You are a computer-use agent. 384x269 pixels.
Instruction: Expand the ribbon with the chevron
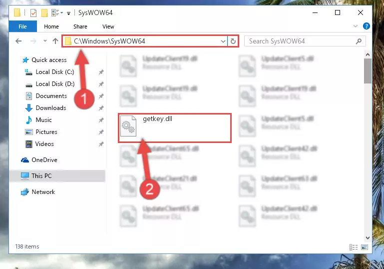click(x=356, y=26)
